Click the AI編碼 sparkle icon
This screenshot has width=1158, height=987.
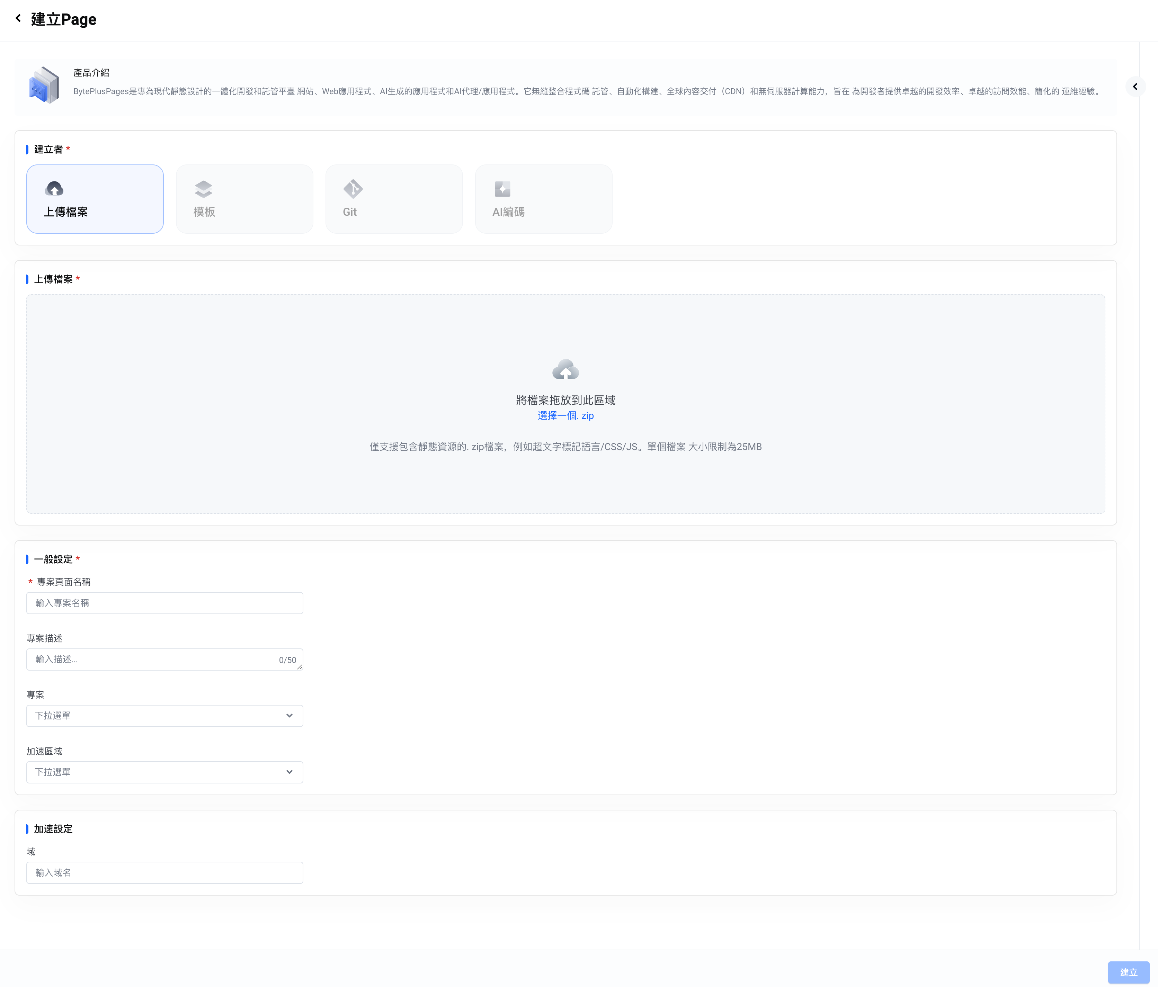click(502, 189)
